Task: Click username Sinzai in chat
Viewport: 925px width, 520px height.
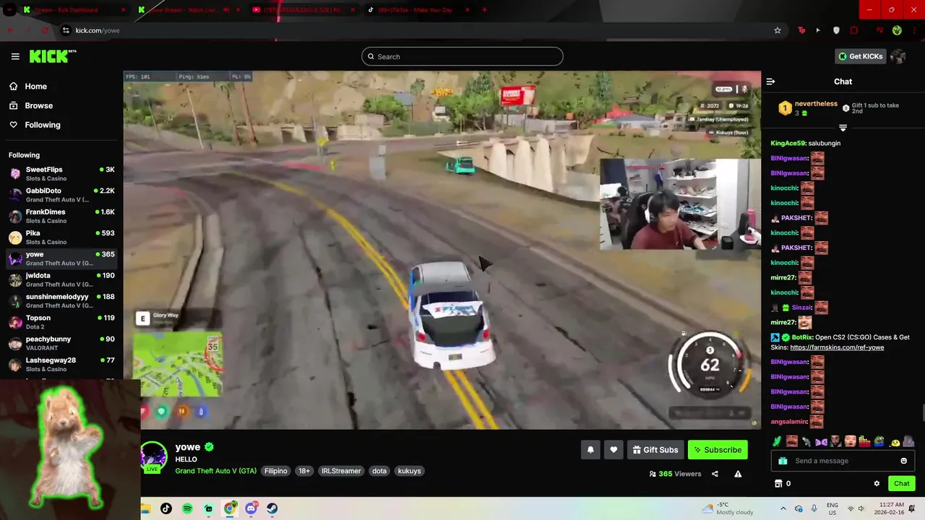Action: [x=801, y=308]
